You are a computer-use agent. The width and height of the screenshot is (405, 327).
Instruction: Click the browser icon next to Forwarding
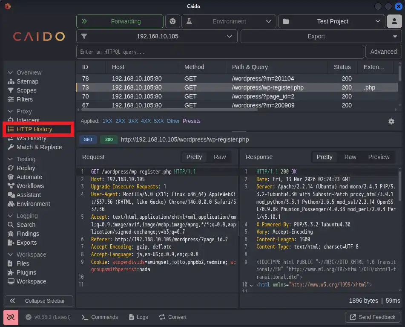[x=172, y=21]
